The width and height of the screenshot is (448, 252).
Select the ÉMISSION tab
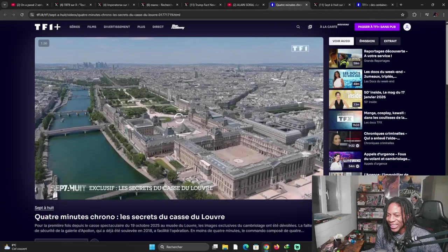coord(367,41)
